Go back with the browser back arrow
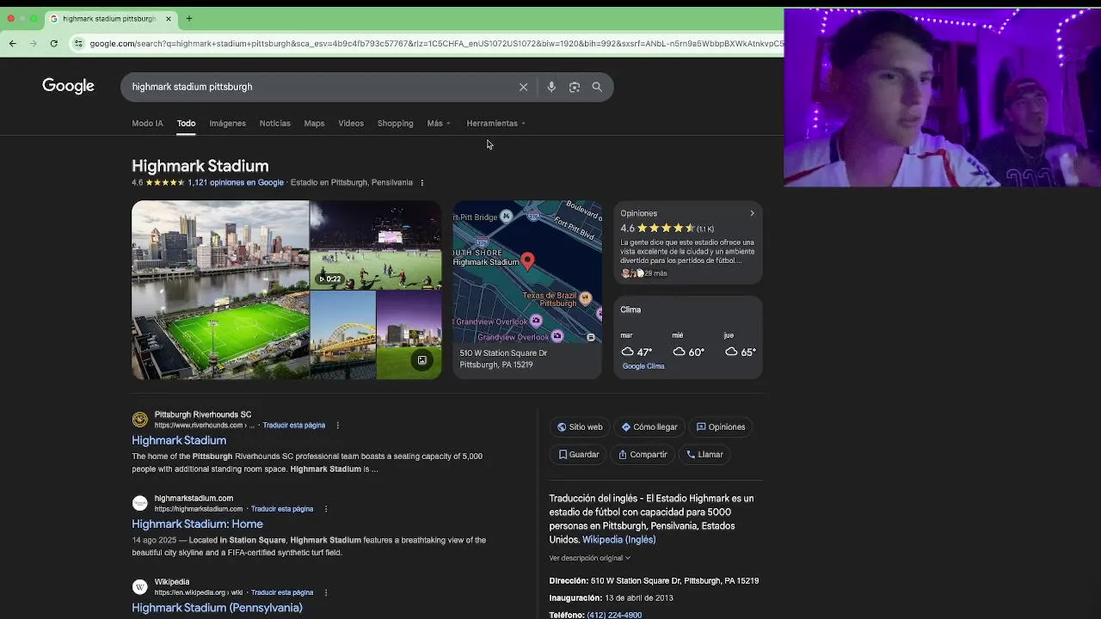This screenshot has height=619, width=1101. [x=12, y=43]
